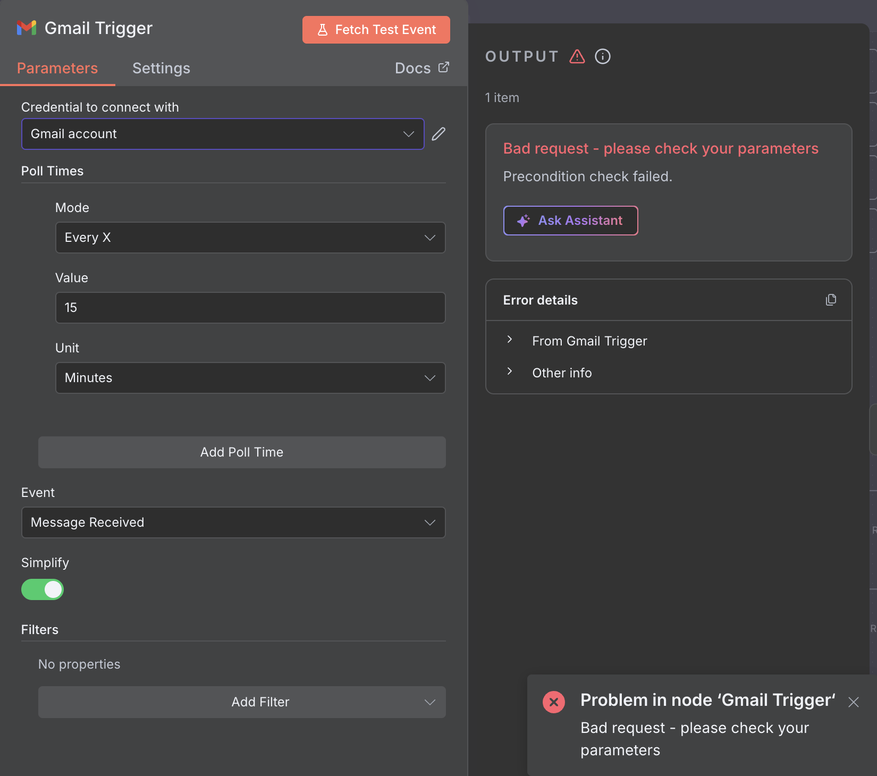Open Docs external link

coord(421,68)
